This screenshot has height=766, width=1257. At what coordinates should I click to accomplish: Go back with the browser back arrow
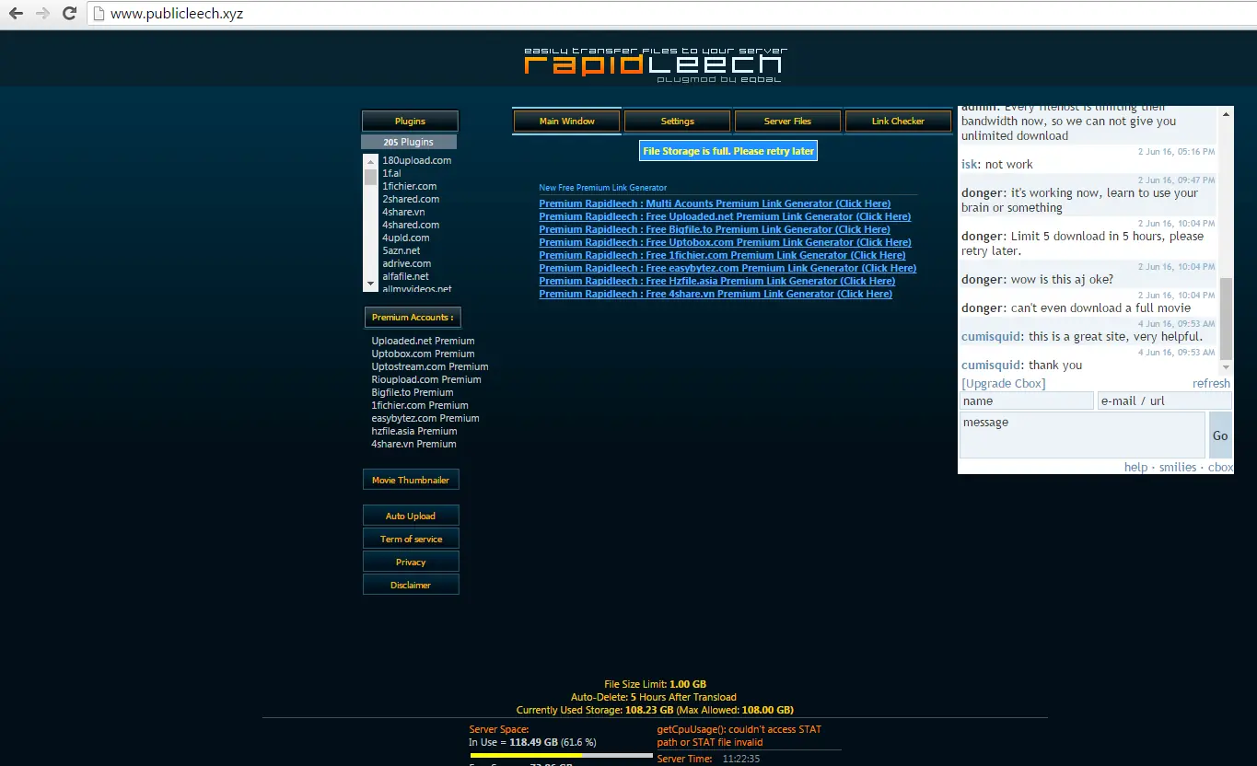coord(16,14)
